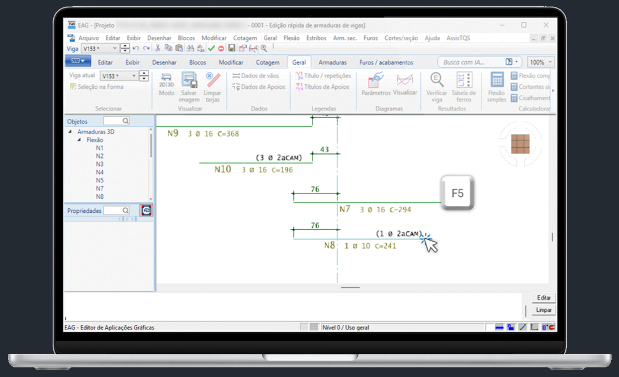Click the green checkmark toolbar icon
The width and height of the screenshot is (619, 377).
point(212,49)
